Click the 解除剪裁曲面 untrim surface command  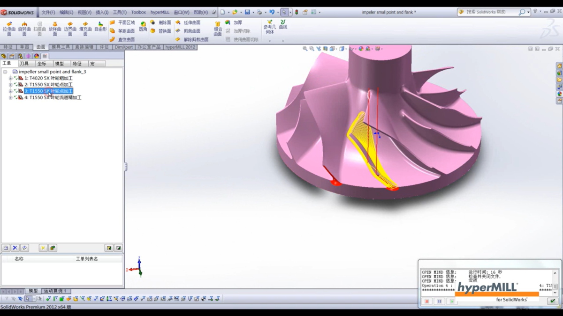[x=192, y=39]
